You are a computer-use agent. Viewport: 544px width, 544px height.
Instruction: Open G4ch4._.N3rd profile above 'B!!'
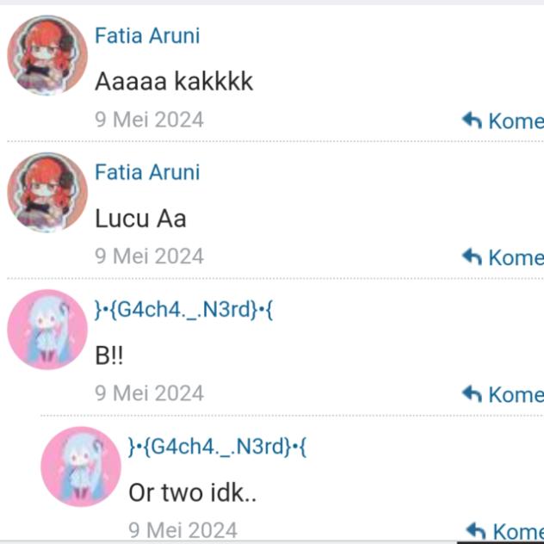pyautogui.click(x=184, y=310)
